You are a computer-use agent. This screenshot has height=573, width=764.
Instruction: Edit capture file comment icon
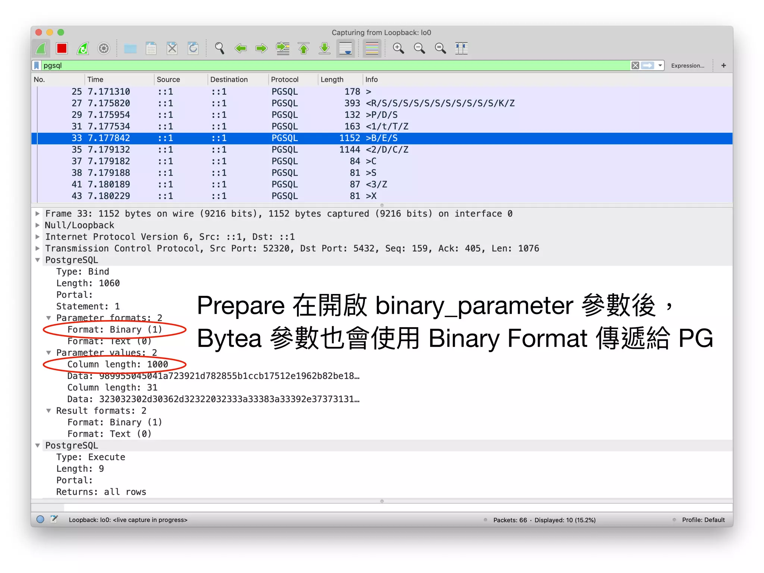pos(54,519)
